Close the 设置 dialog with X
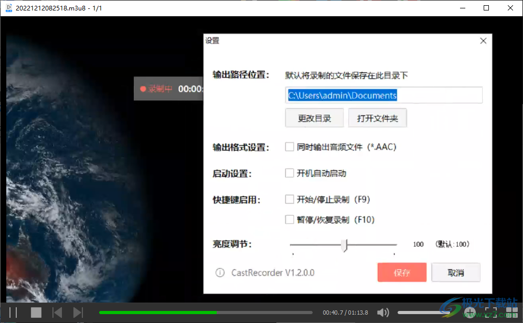The image size is (523, 323). pos(483,41)
